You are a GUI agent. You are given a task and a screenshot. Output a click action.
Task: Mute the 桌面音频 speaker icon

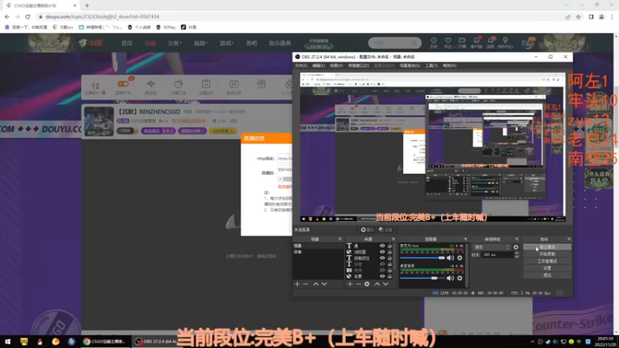[x=450, y=278]
